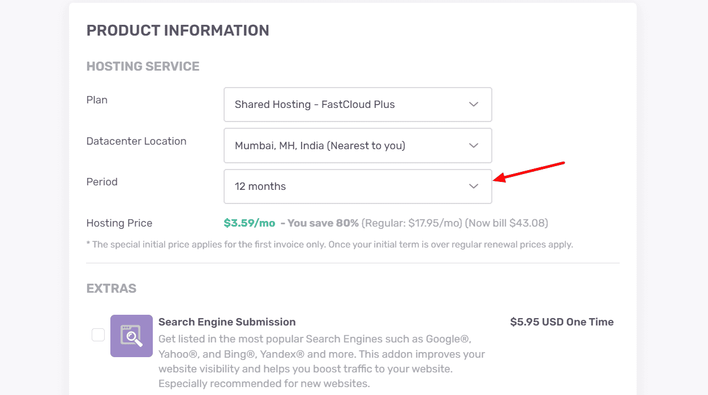Open the Datacenter Location dropdown
The image size is (708, 395).
tap(358, 145)
